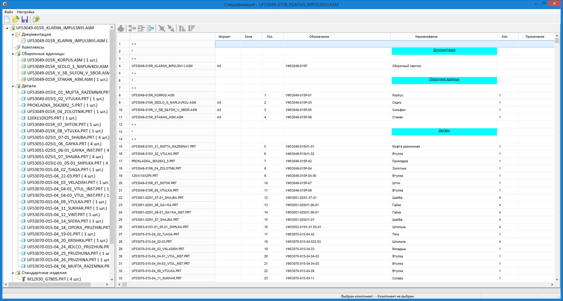Click the Комплексы folder icon
Viewport: 563px width, 301px height.
18,47
